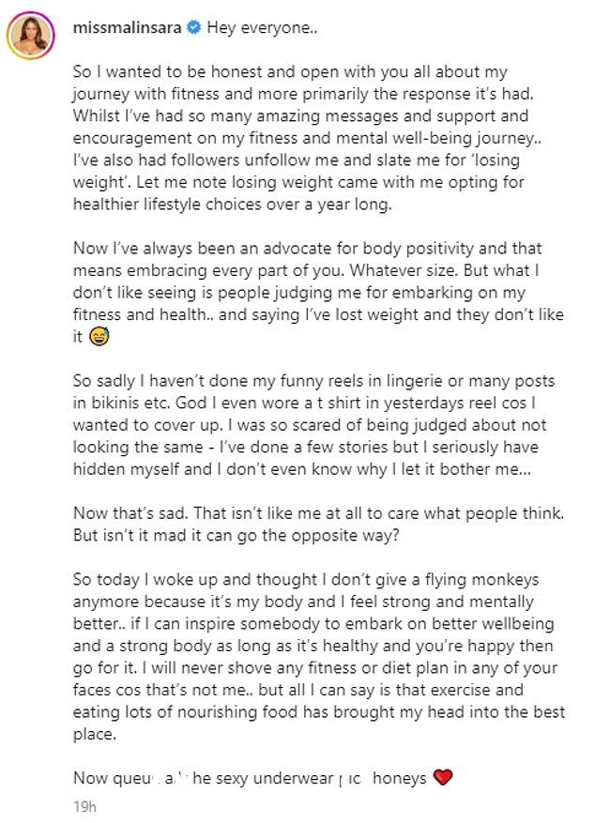Click the "Hey everyone.." greeting text
595x823 pixels.
click(263, 27)
